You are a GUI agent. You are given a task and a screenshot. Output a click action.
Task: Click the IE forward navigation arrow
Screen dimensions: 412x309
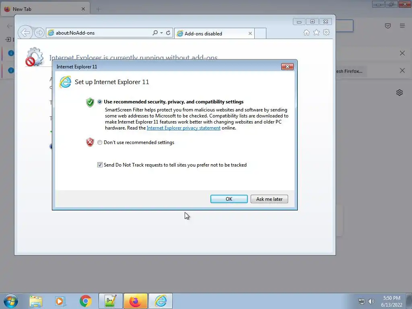click(x=39, y=33)
